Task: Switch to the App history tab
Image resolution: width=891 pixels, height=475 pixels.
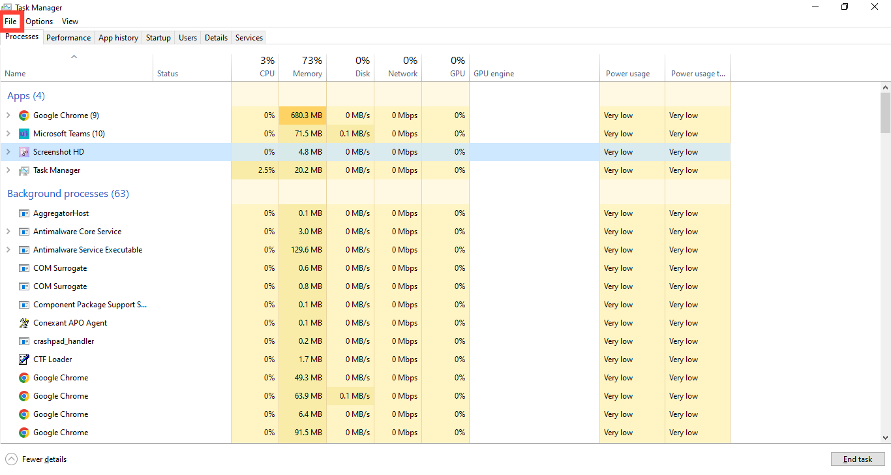Action: point(118,38)
